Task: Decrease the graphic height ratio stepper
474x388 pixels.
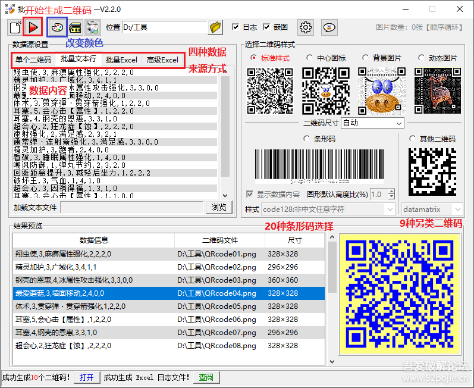Action: click(x=391, y=197)
